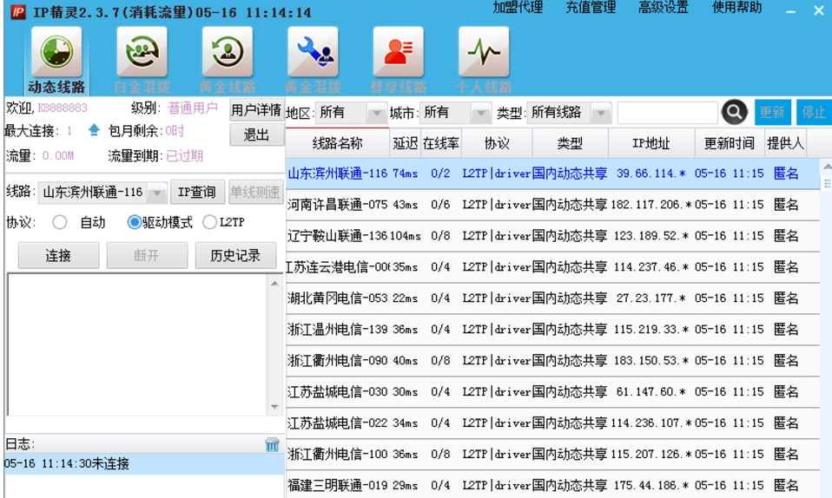Click the 连接 connect button
Viewport: 832px width, 498px height.
[58, 256]
